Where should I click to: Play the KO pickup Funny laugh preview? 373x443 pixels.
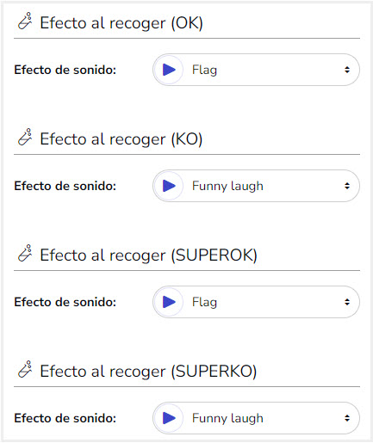[x=169, y=186]
